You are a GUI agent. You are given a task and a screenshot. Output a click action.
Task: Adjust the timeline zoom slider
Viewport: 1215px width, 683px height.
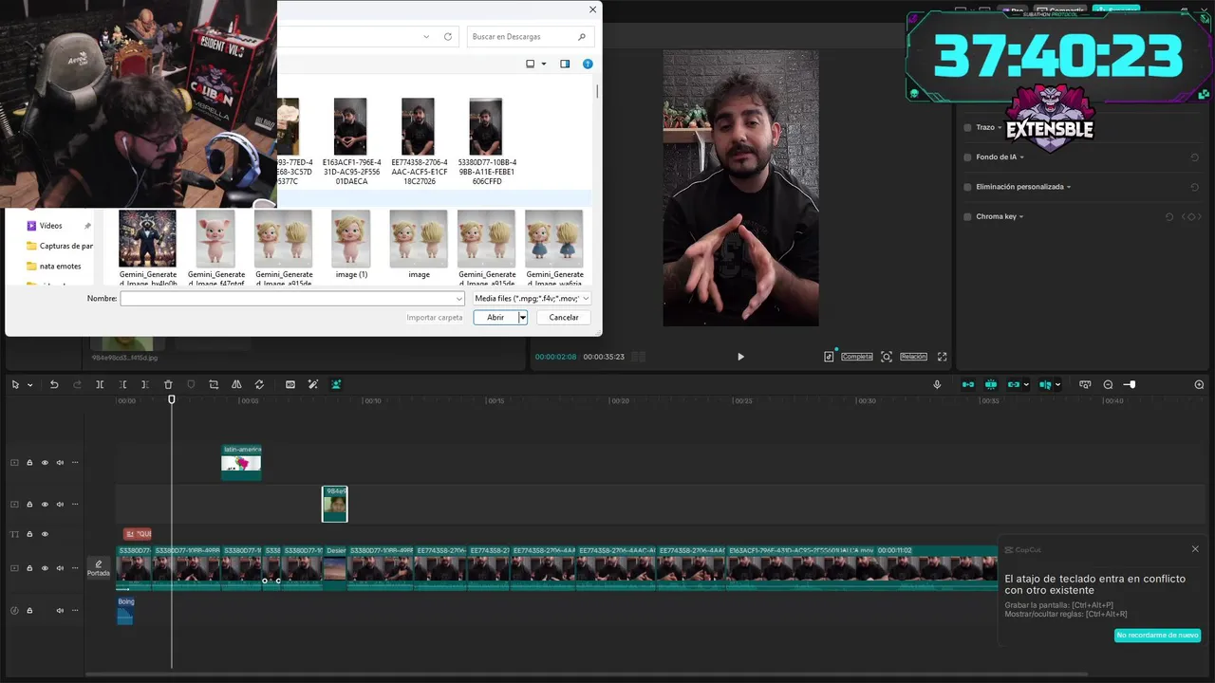[x=1131, y=384]
